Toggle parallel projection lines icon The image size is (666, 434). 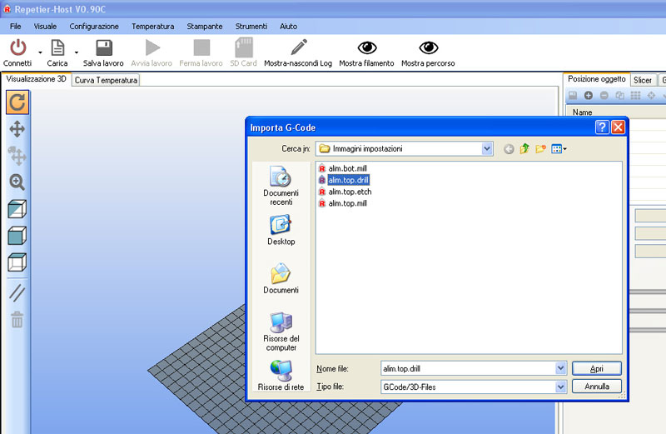17,293
